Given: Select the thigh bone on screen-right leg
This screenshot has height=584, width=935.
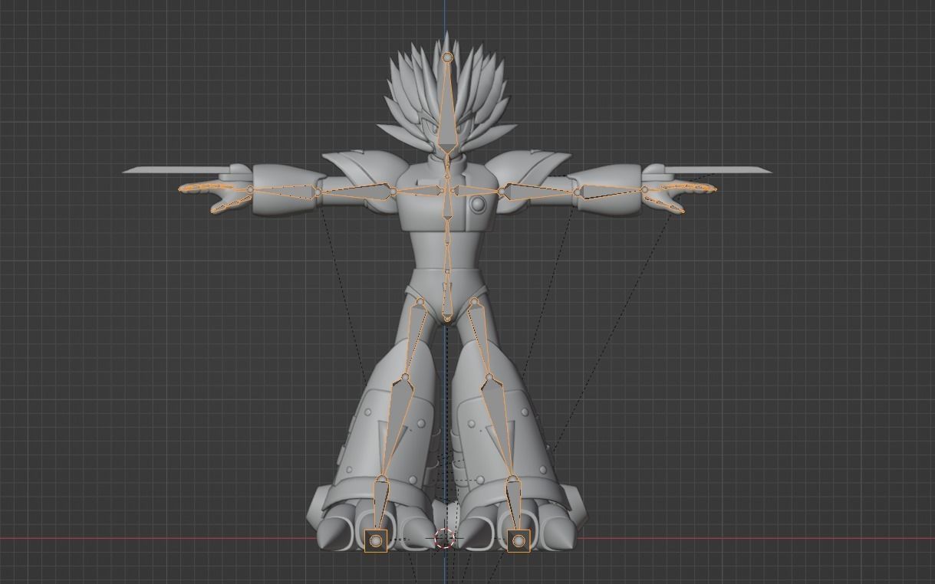Looking at the screenshot, I should point(482,338).
